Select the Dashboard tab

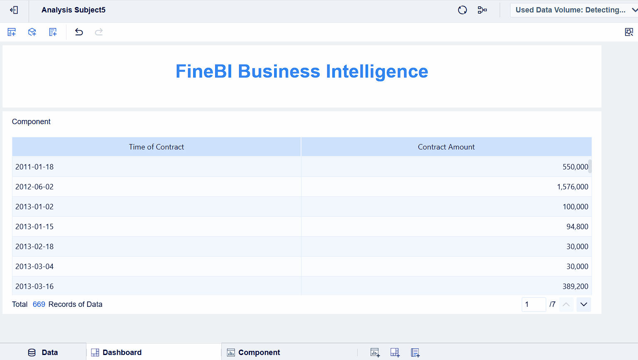coord(154,352)
